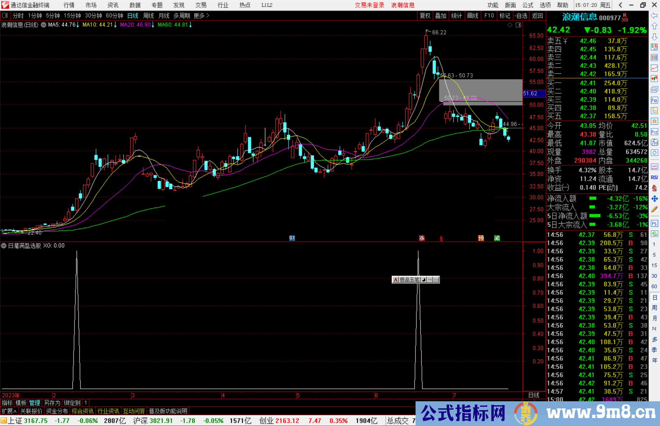Click the formula f(x) icon in sidebar

654,142
